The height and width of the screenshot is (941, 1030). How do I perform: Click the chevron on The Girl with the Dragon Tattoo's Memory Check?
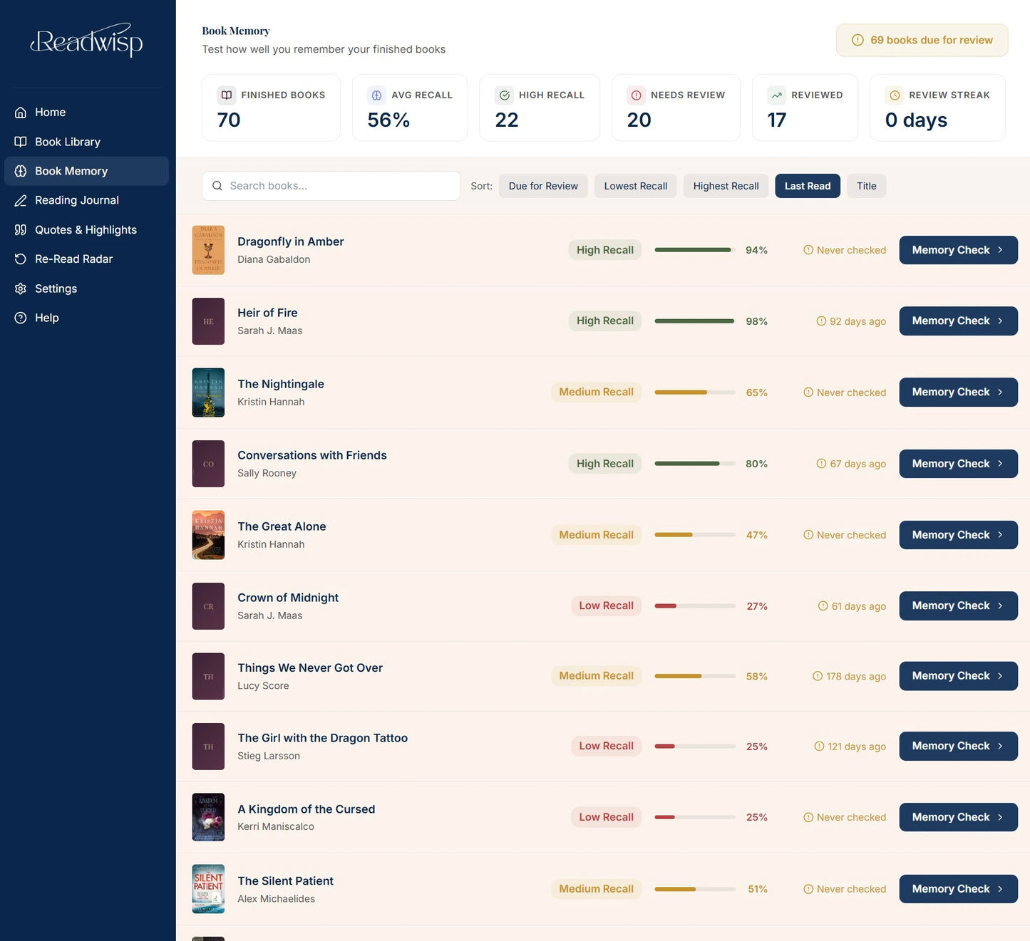1000,747
